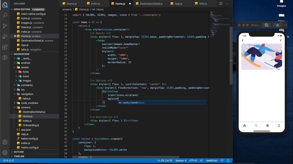Viewport: 293px width, 164px height.
Task: Click the screens breadcrumb
Action: tap(67, 9)
